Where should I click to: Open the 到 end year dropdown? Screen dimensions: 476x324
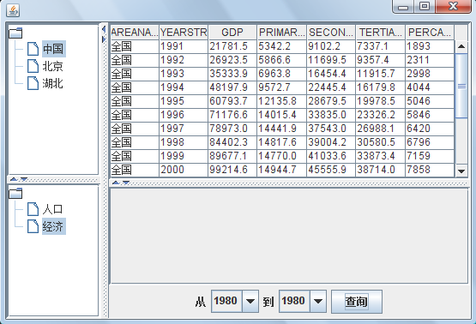(318, 301)
